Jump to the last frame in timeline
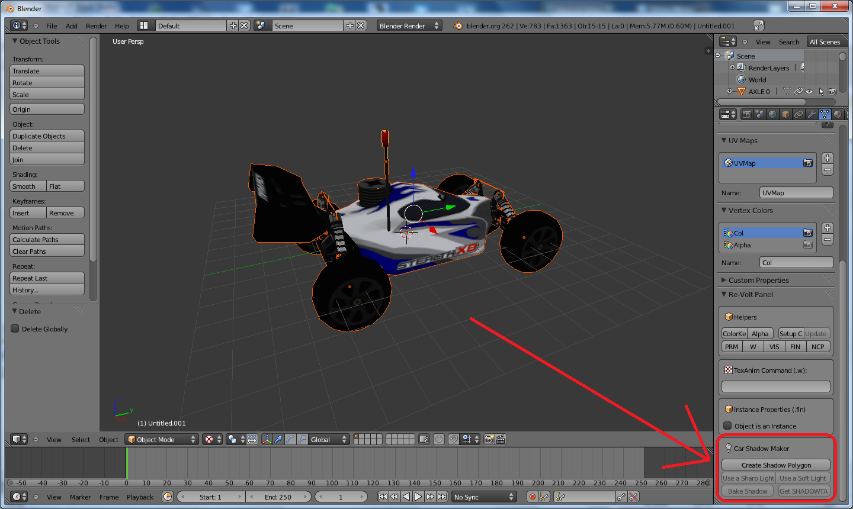This screenshot has width=853, height=509. [442, 497]
